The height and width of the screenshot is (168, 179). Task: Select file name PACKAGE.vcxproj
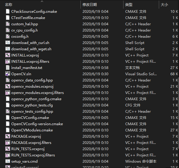pyautogui.click(x=26, y=136)
